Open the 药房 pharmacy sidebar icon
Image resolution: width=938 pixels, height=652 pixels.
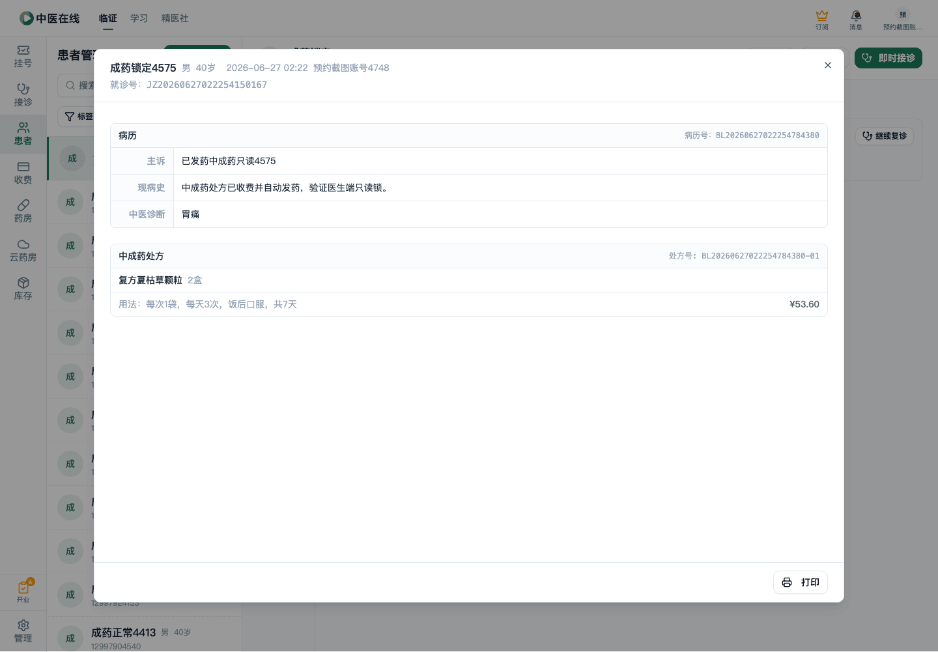[23, 212]
